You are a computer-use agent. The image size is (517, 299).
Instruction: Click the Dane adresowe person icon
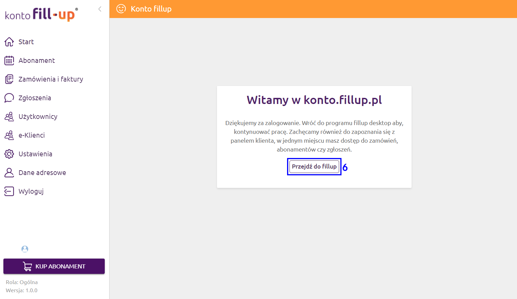click(x=9, y=173)
